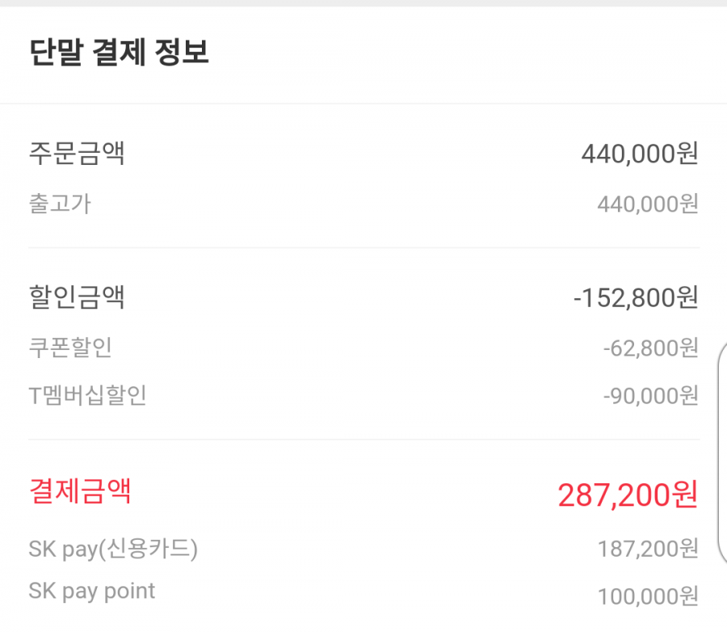Screen dimensions: 727x632
Task: Tap the -90,000원 membership discount value
Action: tap(650, 396)
